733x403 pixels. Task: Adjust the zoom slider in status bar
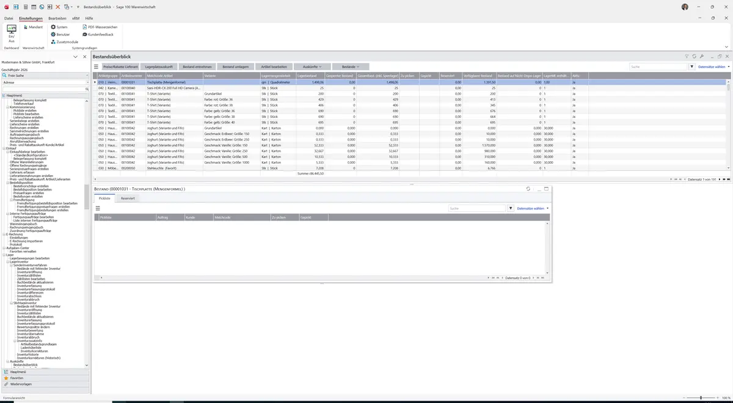[701, 398]
